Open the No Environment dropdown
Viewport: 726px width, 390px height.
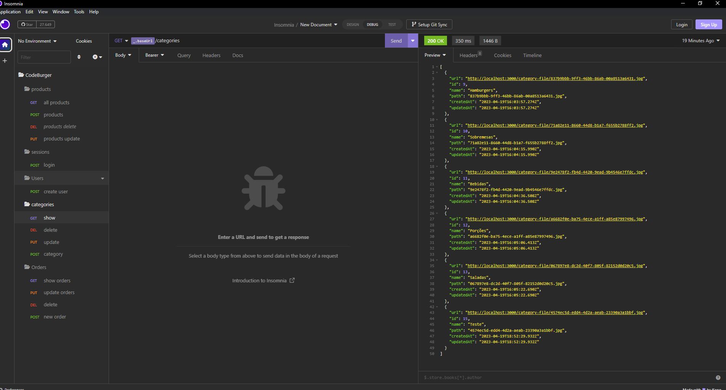37,41
